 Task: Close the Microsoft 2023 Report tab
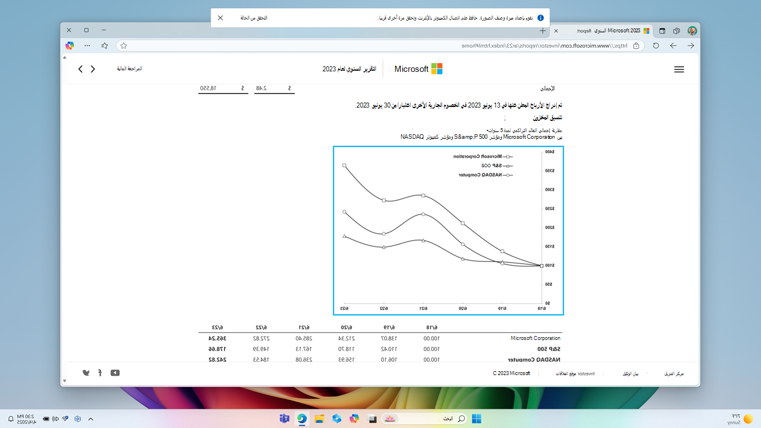point(556,31)
